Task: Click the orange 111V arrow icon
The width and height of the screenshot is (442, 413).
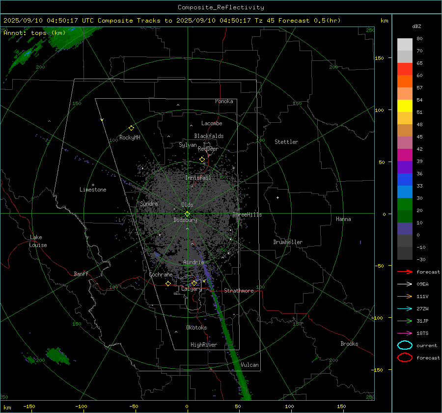Action: pyautogui.click(x=405, y=296)
